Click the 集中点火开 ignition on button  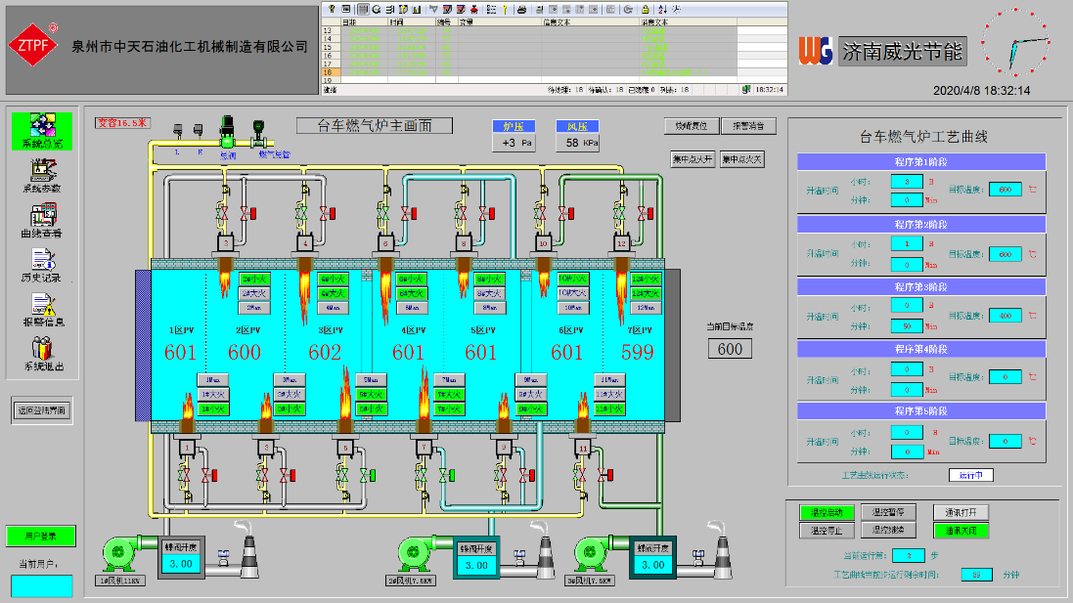coord(693,159)
